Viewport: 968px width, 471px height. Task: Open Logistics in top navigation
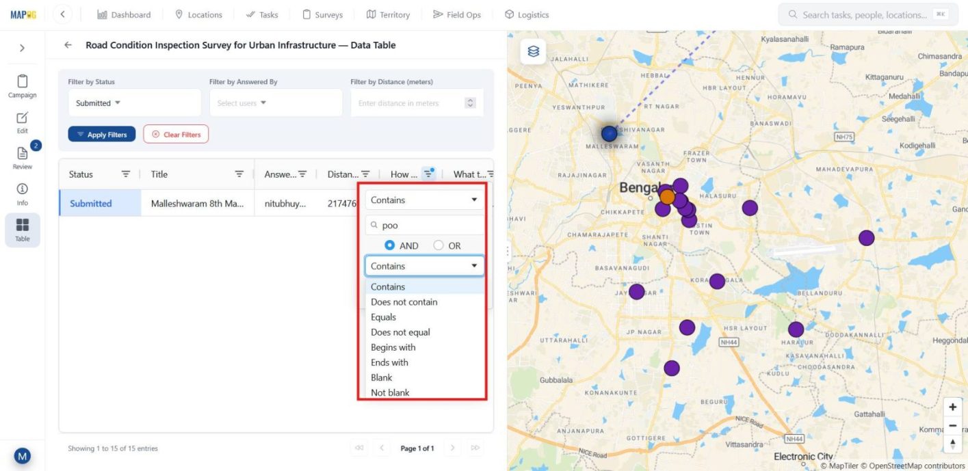pyautogui.click(x=527, y=14)
